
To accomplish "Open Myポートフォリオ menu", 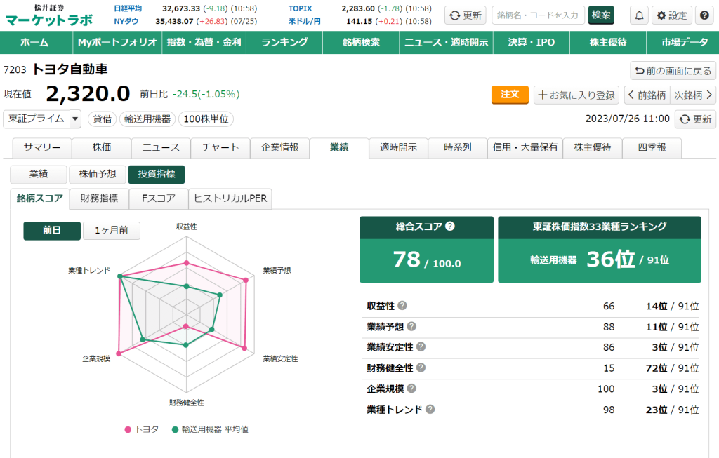I will 117,43.
